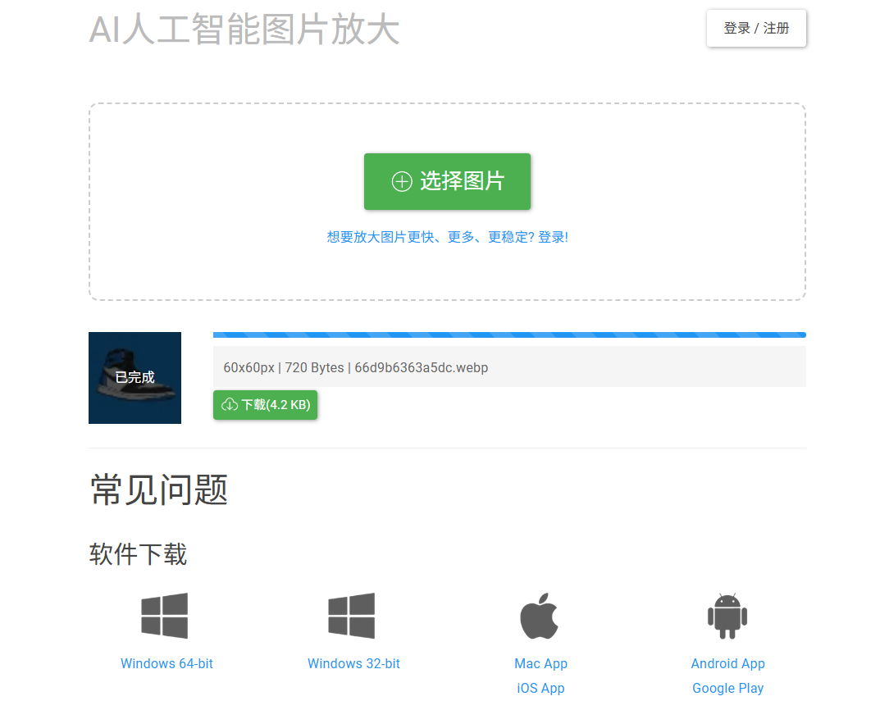Click the AI人工智能图片放大 page title

(244, 30)
